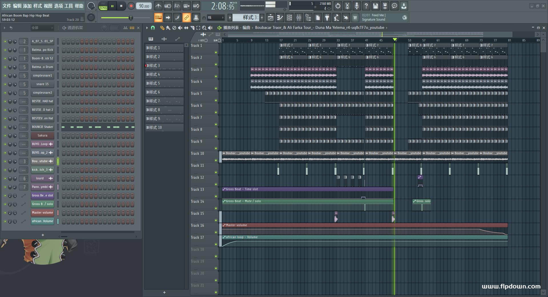
Task: Open the playlist view icon
Action: click(x=271, y=18)
